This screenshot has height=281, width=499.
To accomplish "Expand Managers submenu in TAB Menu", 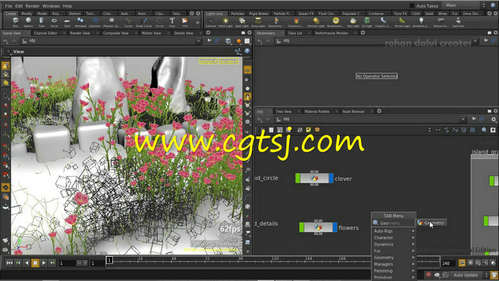I will pos(394,264).
